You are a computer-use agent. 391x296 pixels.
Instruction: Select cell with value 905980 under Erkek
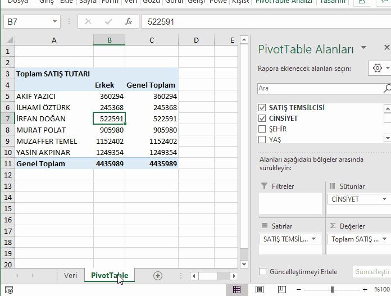pos(109,130)
